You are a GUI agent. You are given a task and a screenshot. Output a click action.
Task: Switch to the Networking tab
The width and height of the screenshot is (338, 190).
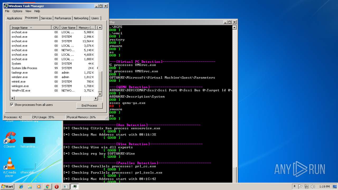pyautogui.click(x=81, y=18)
